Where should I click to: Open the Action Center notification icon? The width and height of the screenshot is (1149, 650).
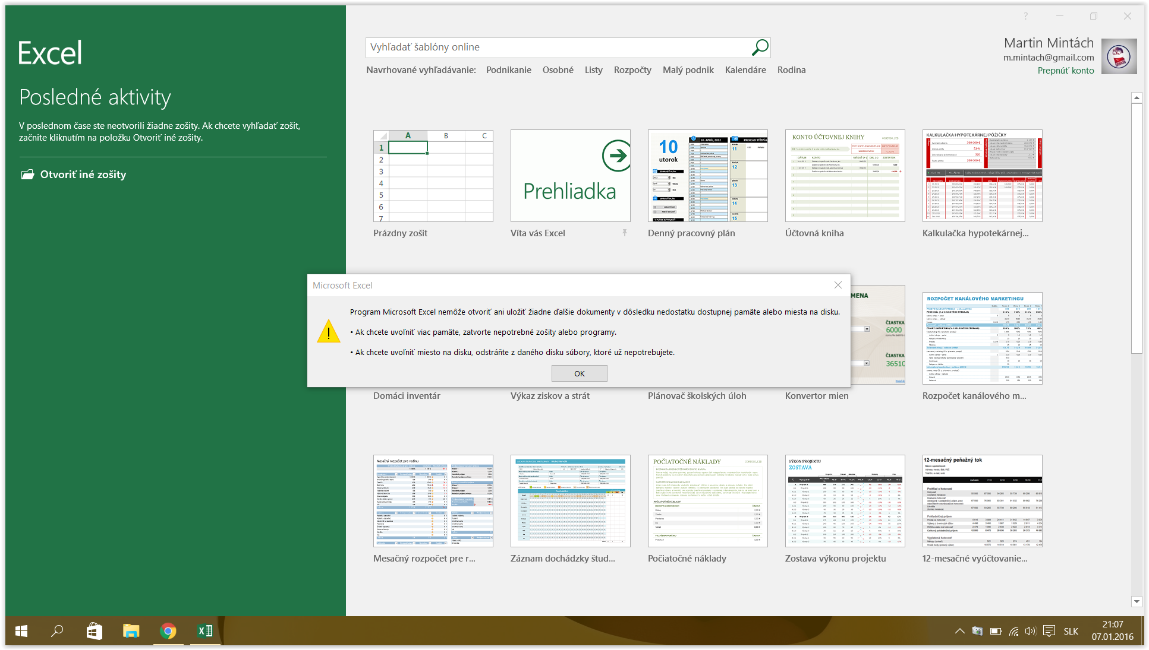pos(1049,631)
